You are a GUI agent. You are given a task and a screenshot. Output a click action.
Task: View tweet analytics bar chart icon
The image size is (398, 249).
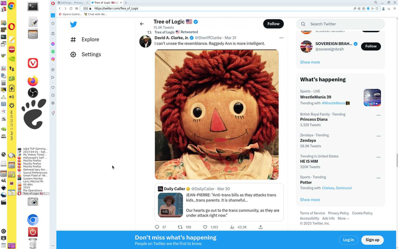click(x=232, y=227)
